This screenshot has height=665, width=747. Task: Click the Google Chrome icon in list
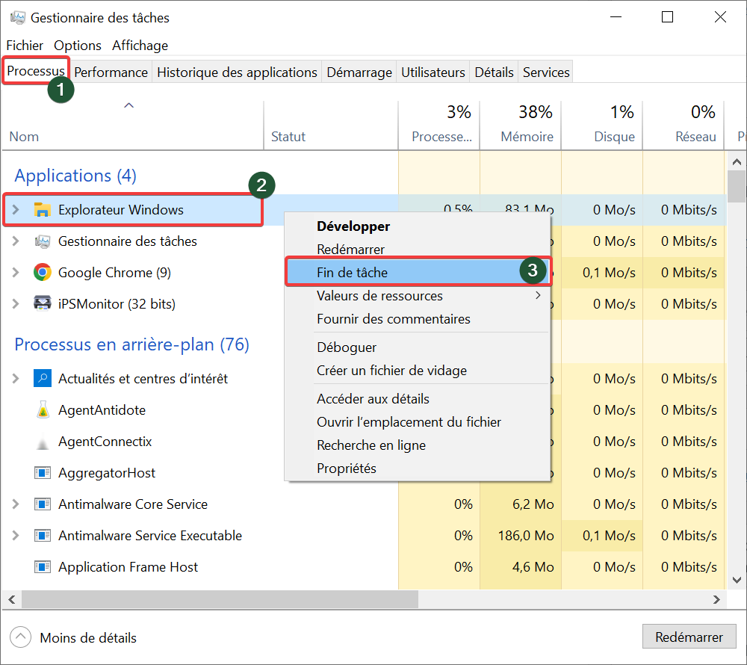(x=43, y=273)
